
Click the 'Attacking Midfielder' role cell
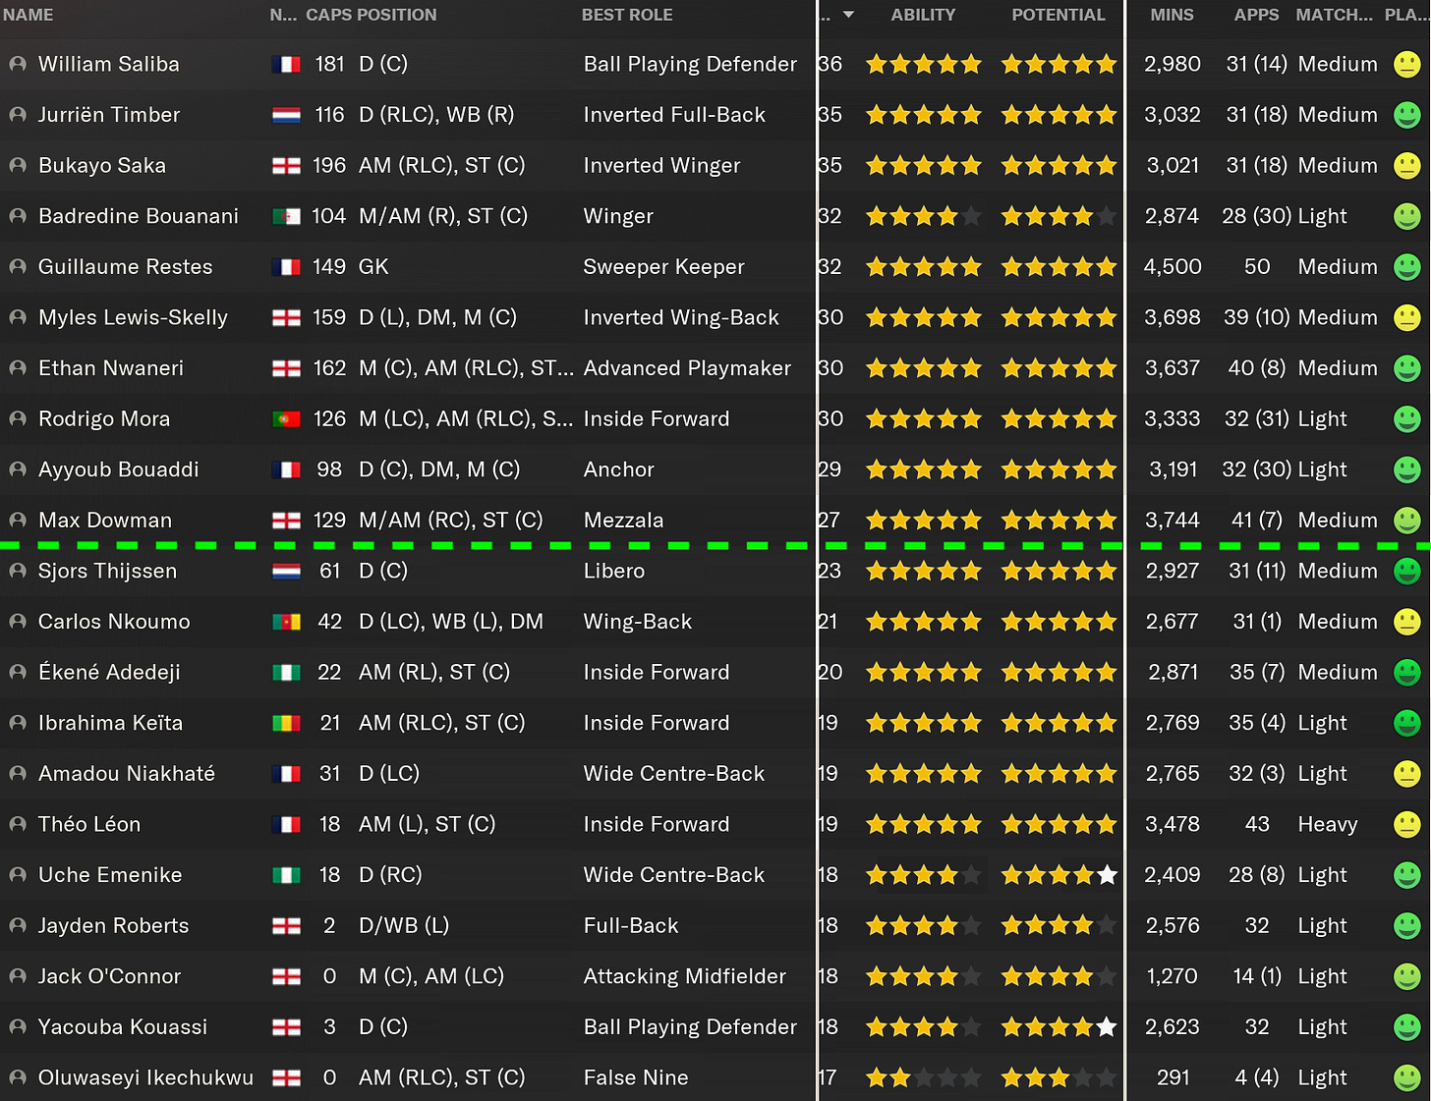685,977
